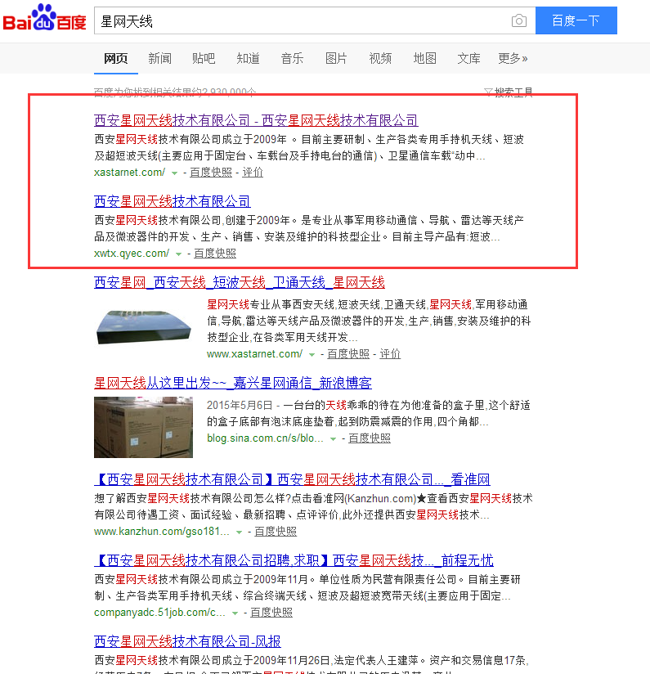Expand the green arrow beside blog.sina.com.cn
Viewport: 650px width, 674px height.
coord(333,439)
